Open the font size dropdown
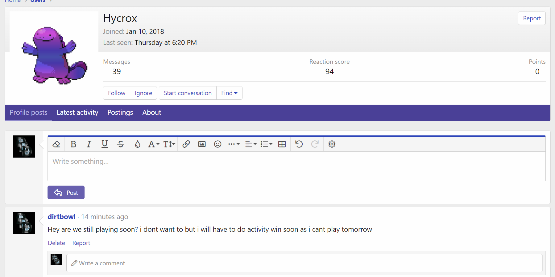 tap(169, 144)
